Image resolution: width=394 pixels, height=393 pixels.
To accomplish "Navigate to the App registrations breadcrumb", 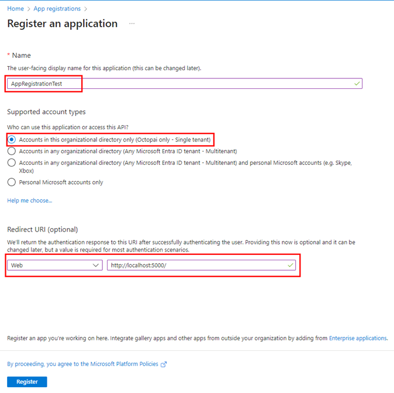I will [57, 9].
